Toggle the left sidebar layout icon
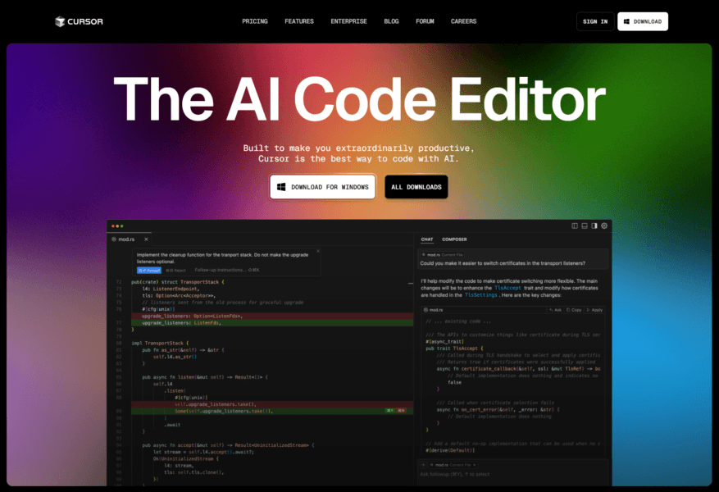This screenshot has width=719, height=492. point(575,225)
